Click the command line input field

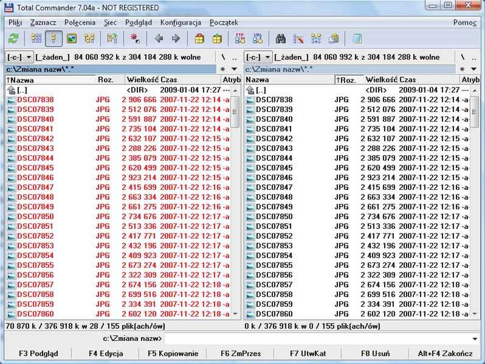(317, 339)
